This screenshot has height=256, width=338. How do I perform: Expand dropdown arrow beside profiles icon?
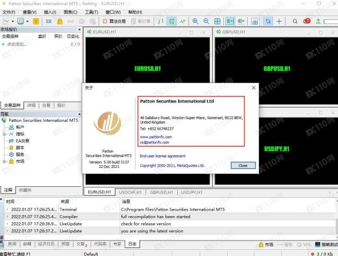click(27, 21)
